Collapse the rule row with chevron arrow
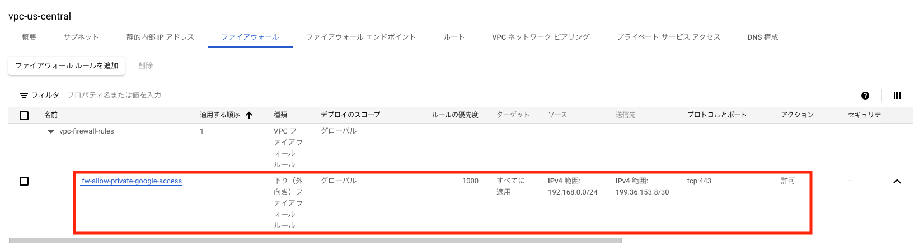 pos(897,181)
